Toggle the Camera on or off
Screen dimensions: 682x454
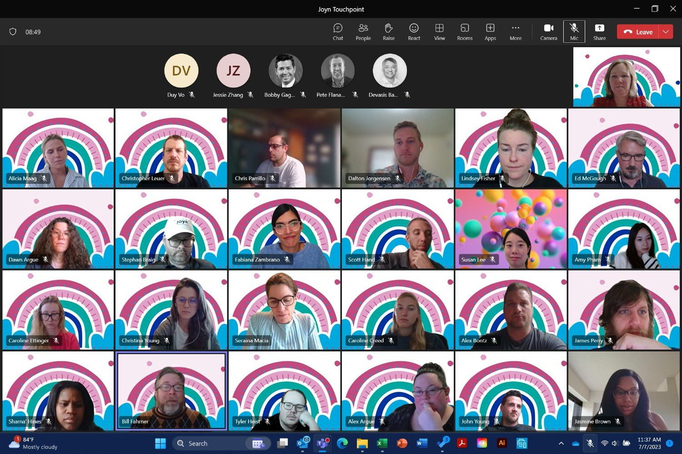[549, 32]
